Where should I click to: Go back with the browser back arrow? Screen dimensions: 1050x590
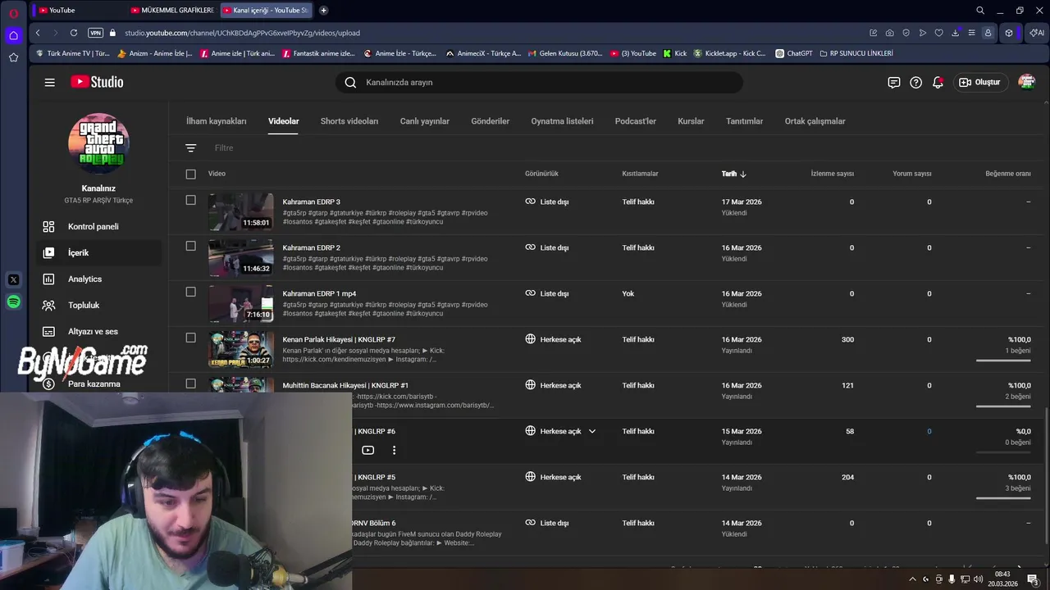point(38,33)
